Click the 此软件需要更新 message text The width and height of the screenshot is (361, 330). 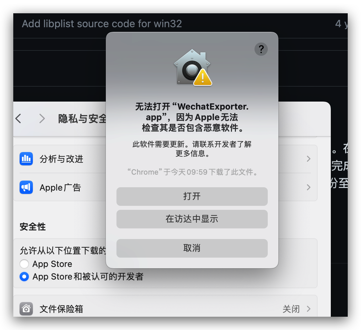192,149
